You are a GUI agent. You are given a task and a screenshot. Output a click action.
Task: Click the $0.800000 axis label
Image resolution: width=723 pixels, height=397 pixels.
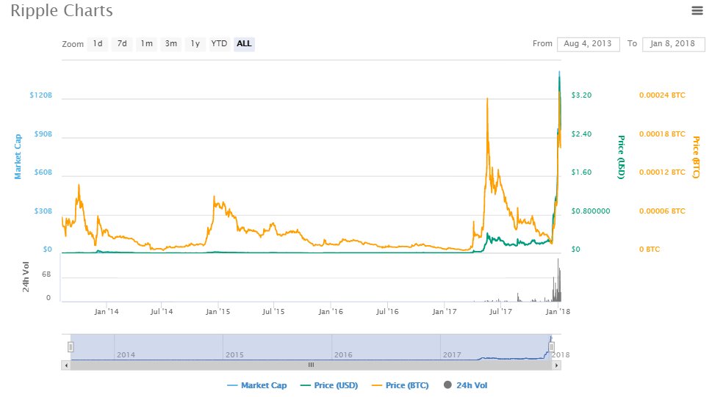[x=591, y=211]
